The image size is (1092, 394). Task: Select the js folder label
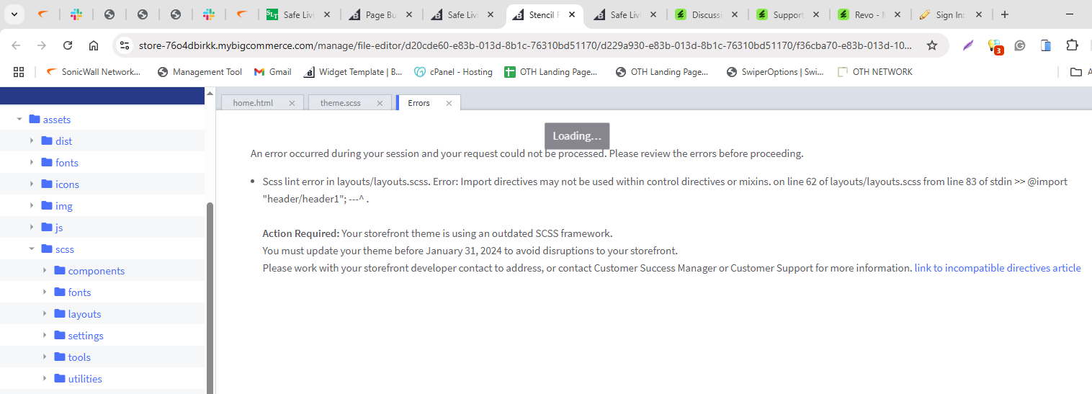click(59, 228)
